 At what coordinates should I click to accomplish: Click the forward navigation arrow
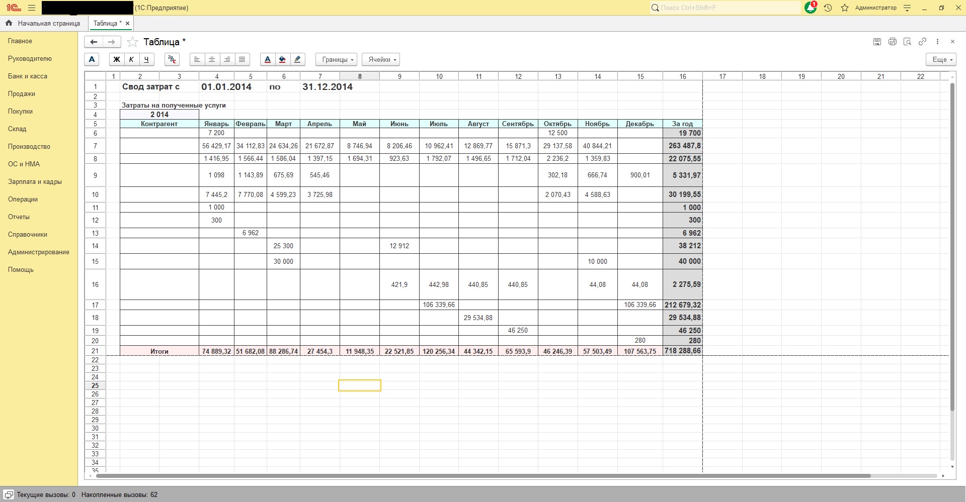(x=112, y=42)
